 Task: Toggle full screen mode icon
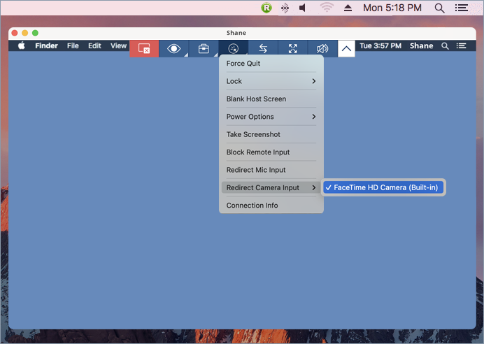tap(293, 48)
